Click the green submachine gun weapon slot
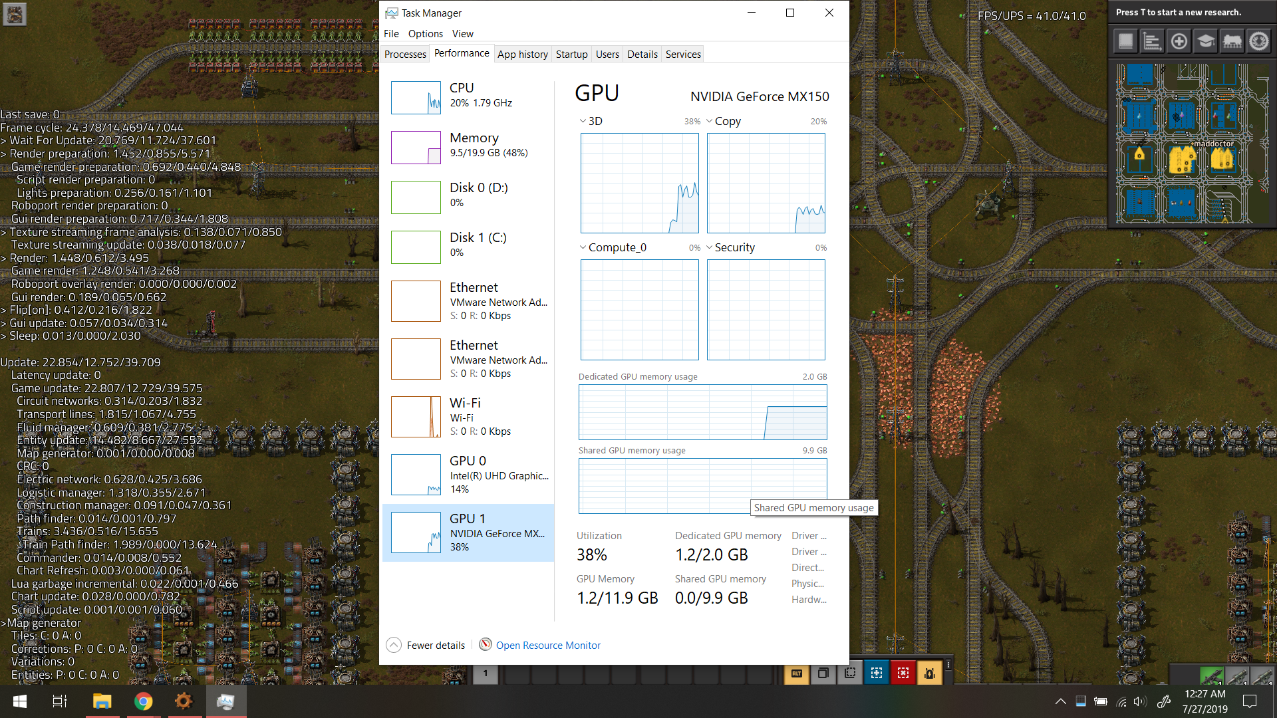 (1212, 676)
